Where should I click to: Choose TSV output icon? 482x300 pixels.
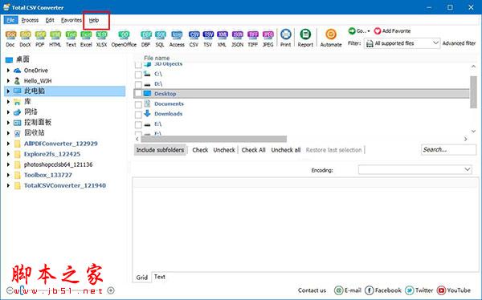[208, 34]
